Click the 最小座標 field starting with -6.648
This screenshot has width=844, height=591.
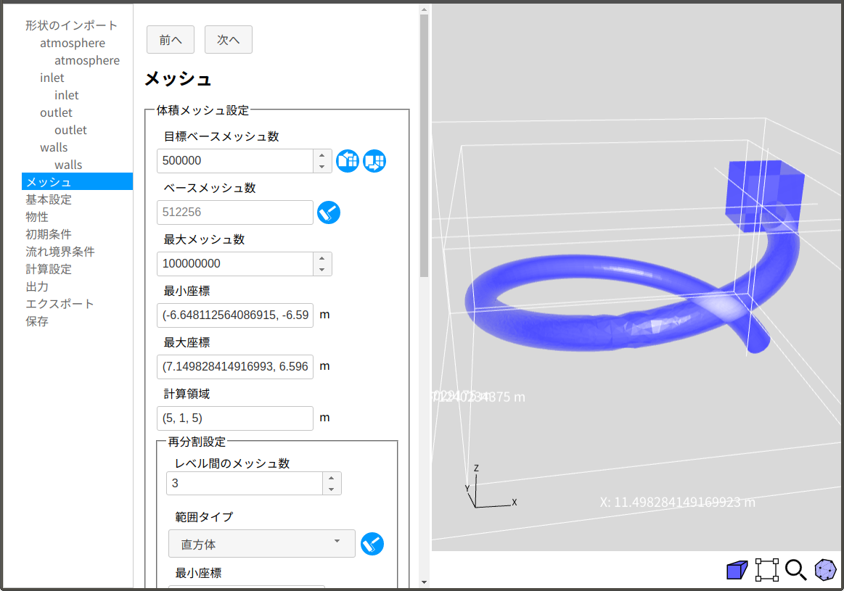coord(235,315)
